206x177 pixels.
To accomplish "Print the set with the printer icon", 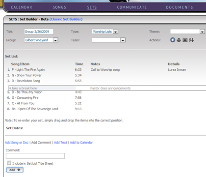I will pos(179,40).
